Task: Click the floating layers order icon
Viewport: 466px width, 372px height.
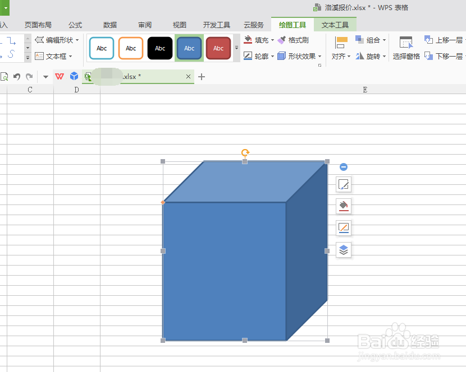Action: pos(344,250)
